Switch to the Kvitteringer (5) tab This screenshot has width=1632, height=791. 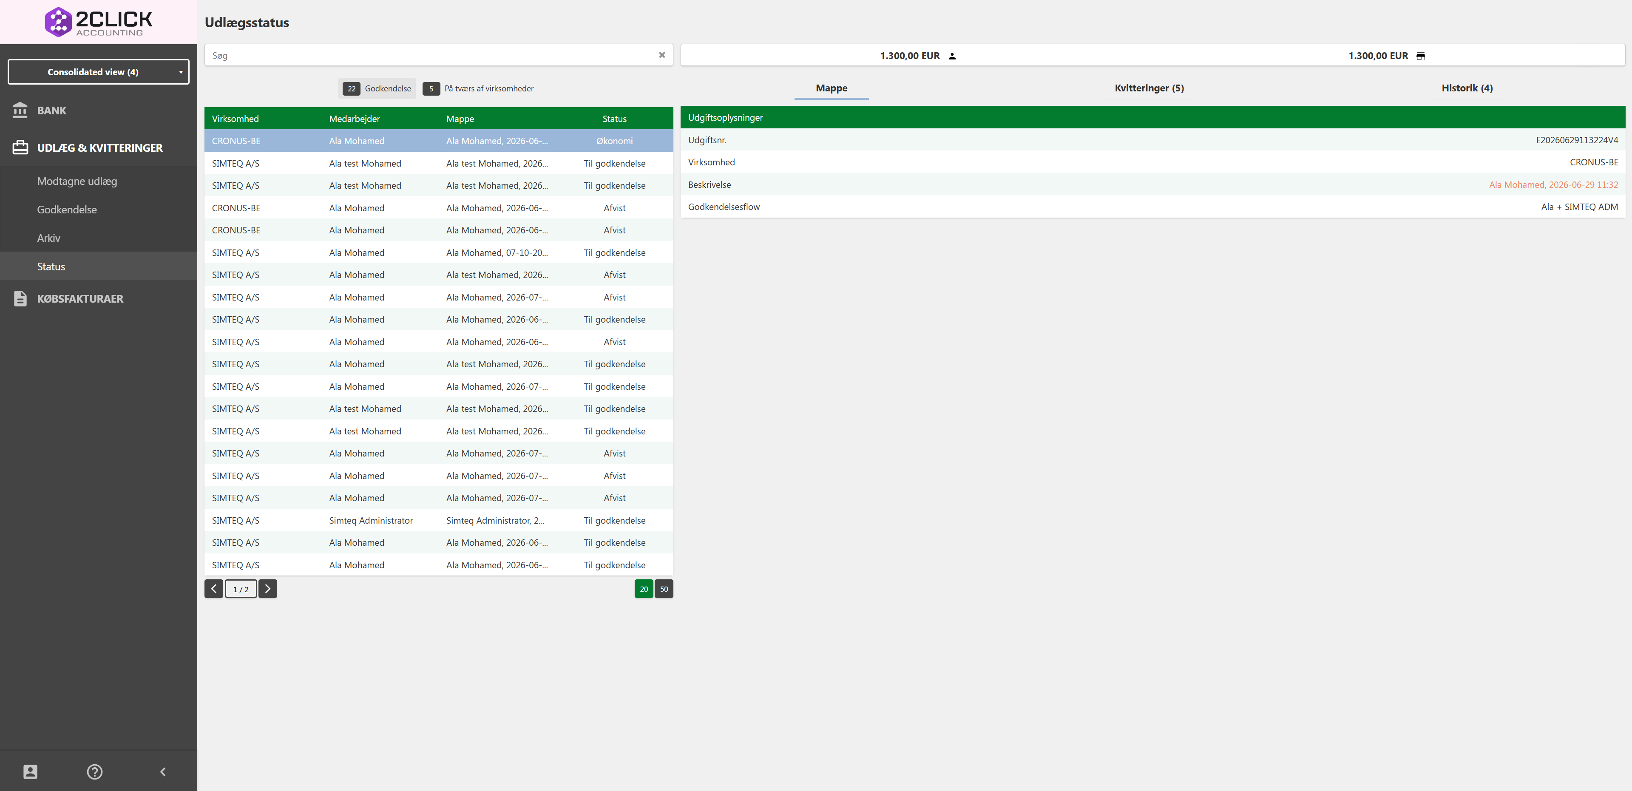click(1149, 88)
